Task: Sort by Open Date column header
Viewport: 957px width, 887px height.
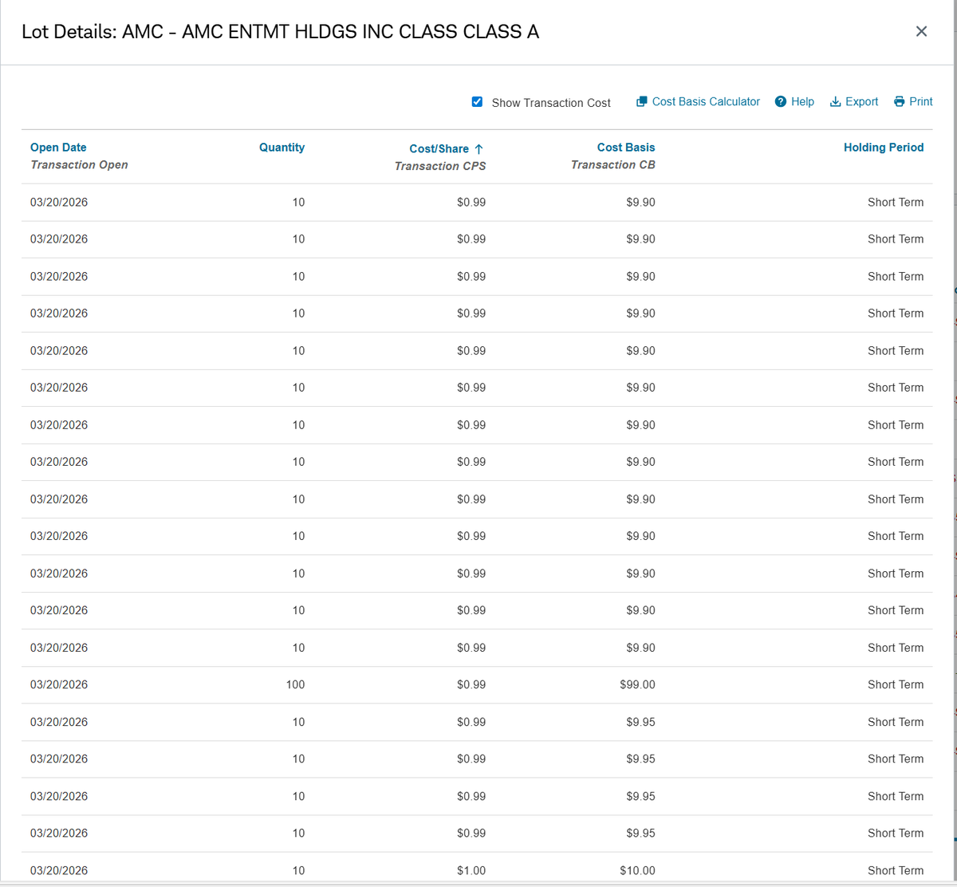Action: coord(58,147)
